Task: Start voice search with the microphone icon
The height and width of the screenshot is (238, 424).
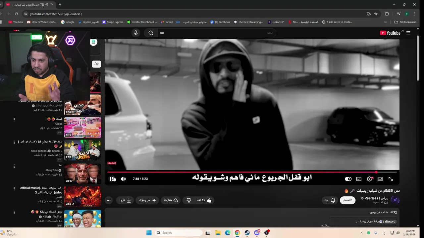Action: point(135,33)
